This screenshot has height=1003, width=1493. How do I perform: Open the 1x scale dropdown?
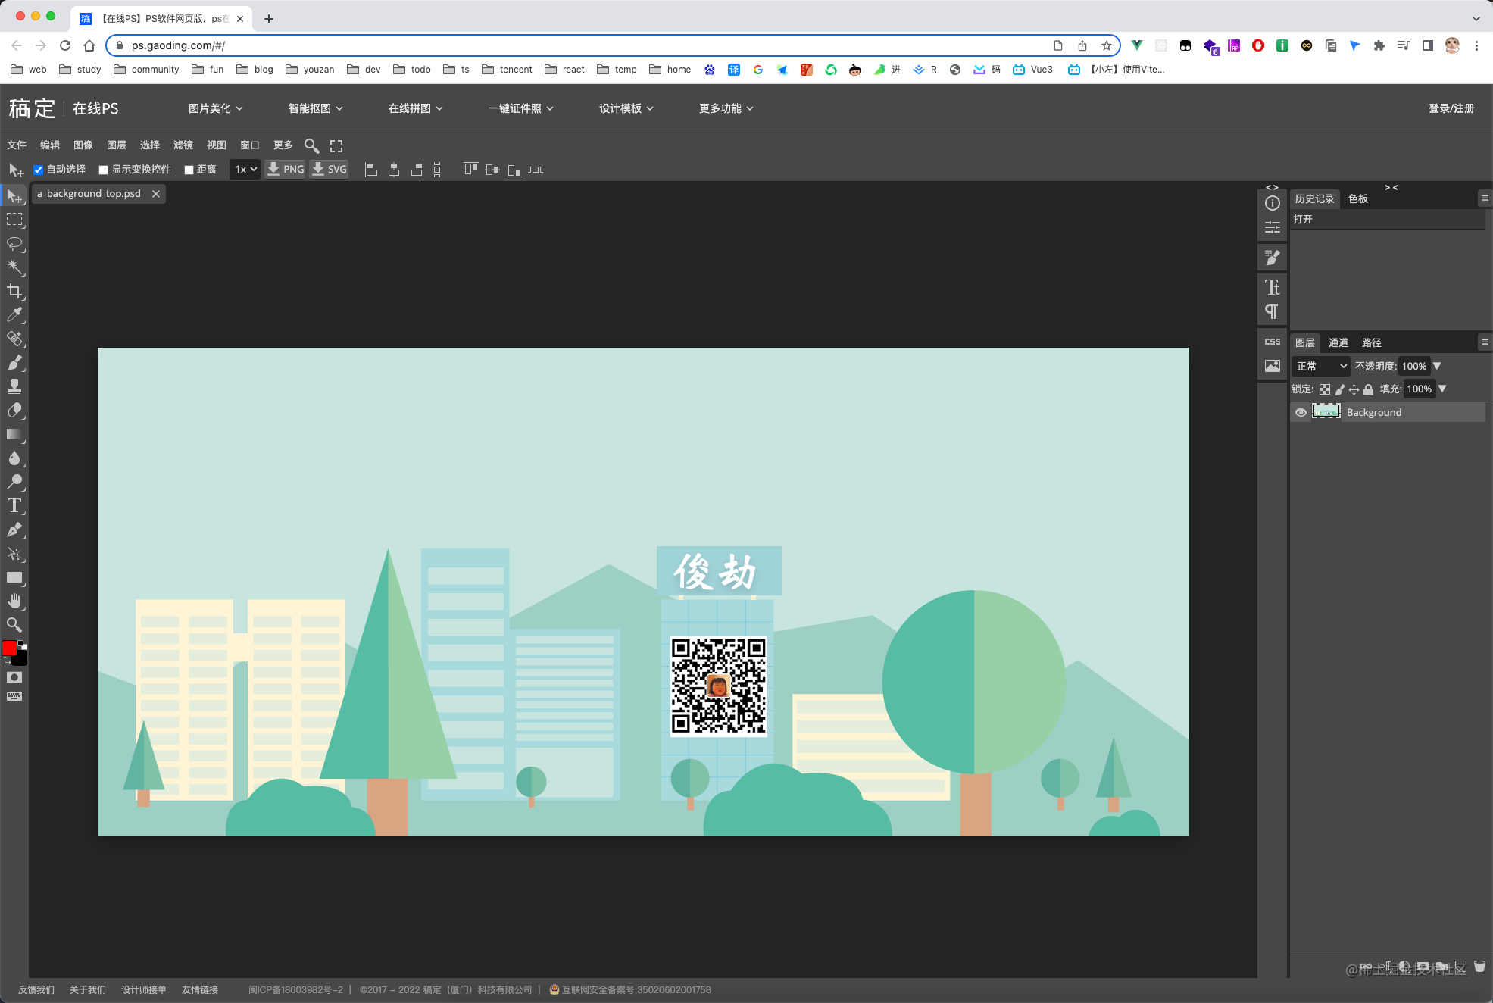[x=245, y=170]
